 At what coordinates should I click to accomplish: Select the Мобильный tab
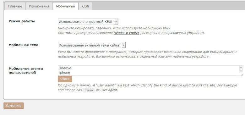(x=66, y=6)
